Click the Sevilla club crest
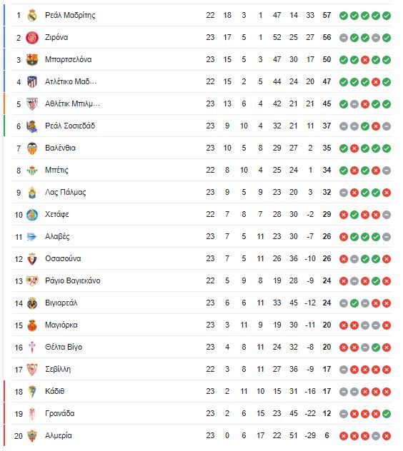This screenshot has height=451, width=403. (x=32, y=370)
